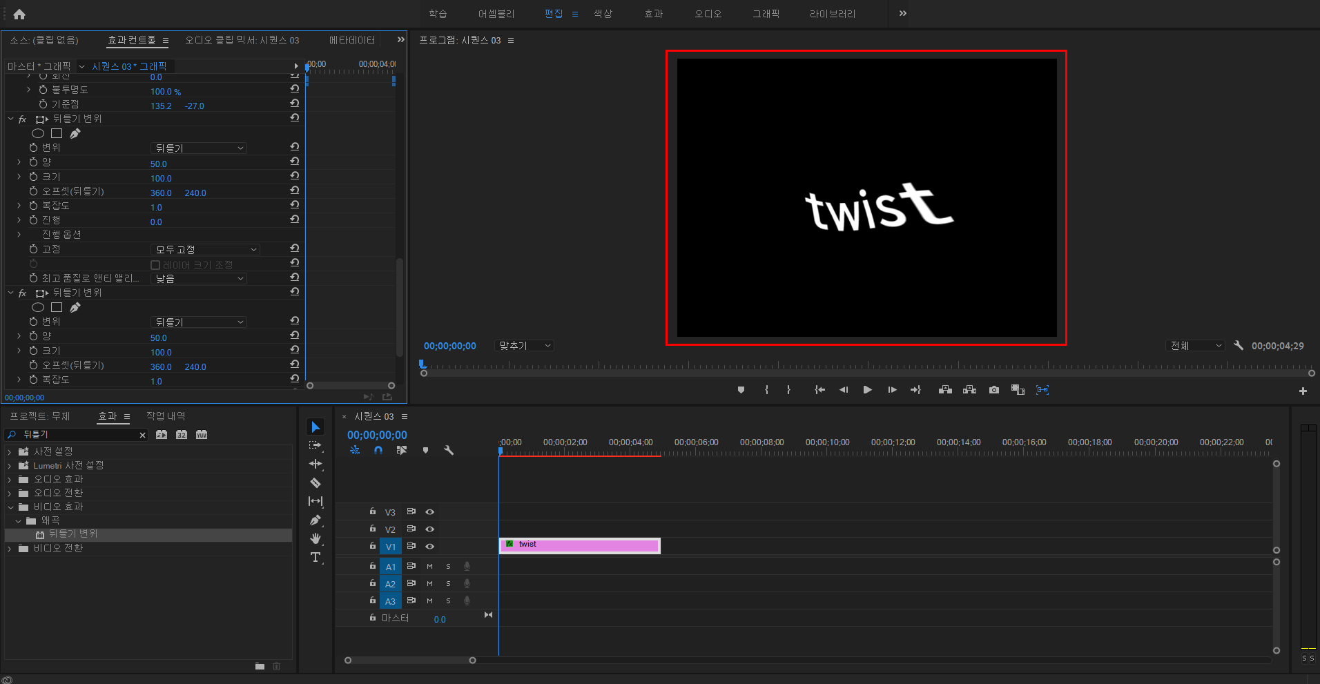Solo track A2
The width and height of the screenshot is (1320, 684).
[448, 583]
